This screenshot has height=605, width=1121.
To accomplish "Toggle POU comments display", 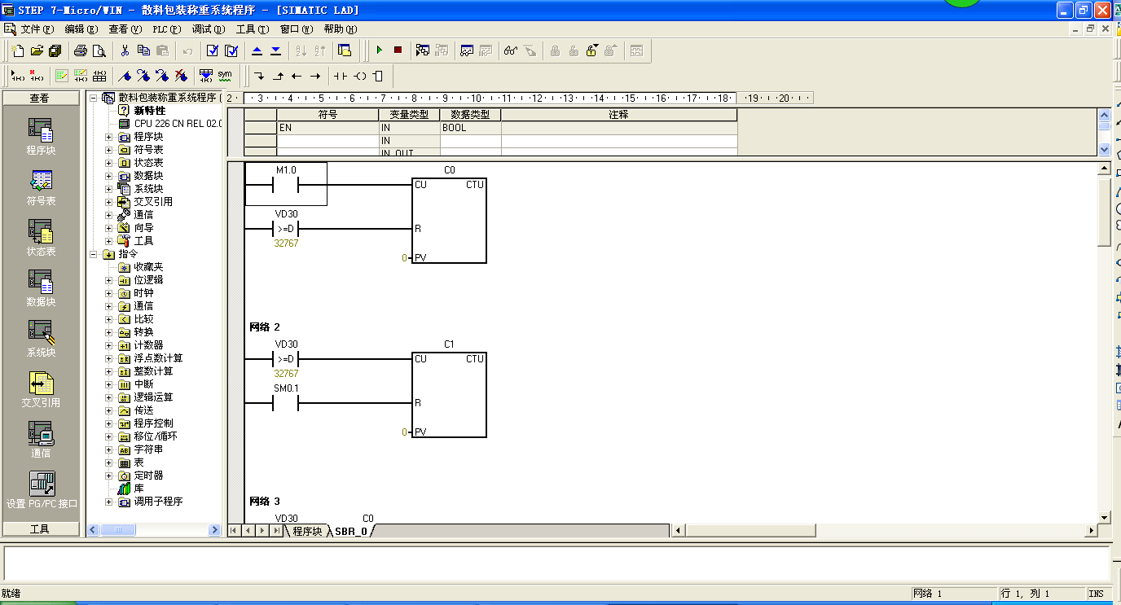I will tap(62, 76).
